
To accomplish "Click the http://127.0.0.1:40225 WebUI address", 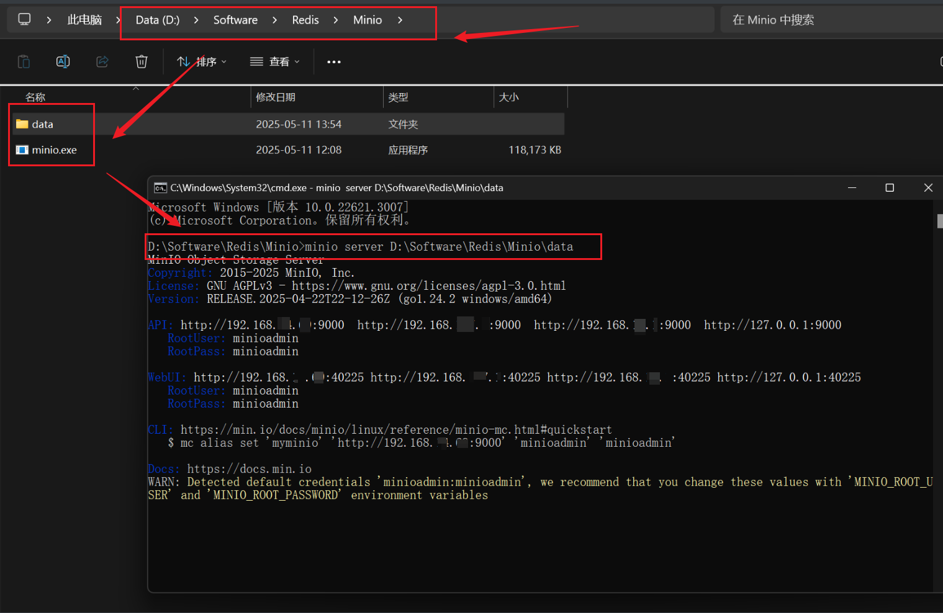I will 789,377.
